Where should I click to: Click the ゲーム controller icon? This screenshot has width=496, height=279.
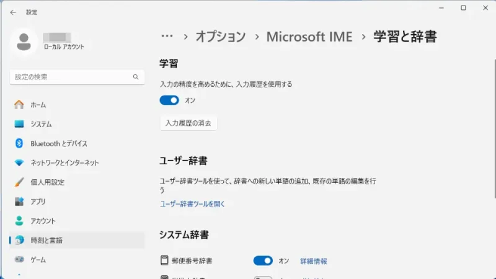(x=19, y=259)
